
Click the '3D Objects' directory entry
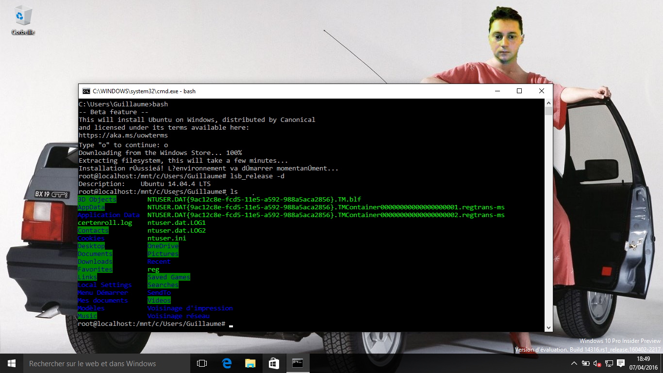(x=97, y=200)
